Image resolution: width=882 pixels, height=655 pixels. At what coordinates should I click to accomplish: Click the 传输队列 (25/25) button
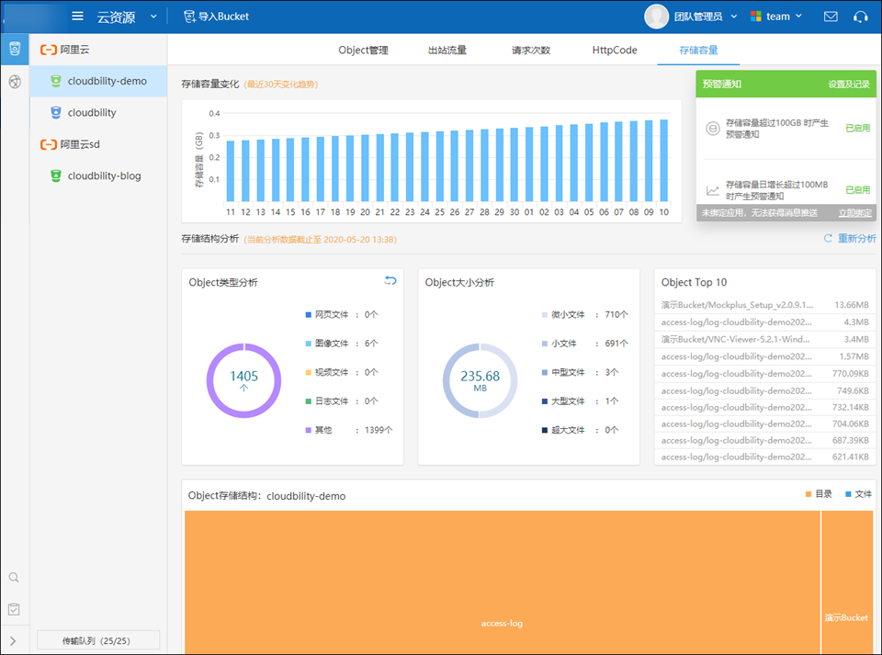click(98, 639)
